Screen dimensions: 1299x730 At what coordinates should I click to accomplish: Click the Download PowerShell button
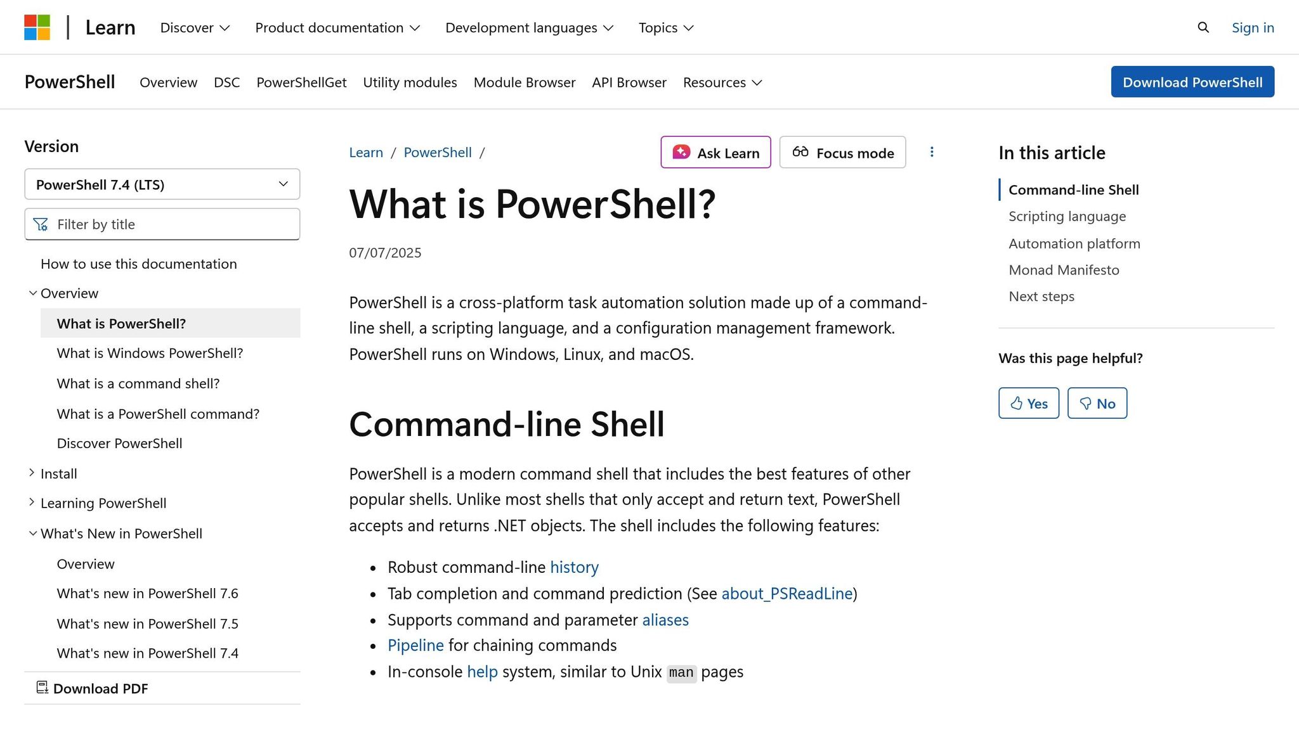1192,82
